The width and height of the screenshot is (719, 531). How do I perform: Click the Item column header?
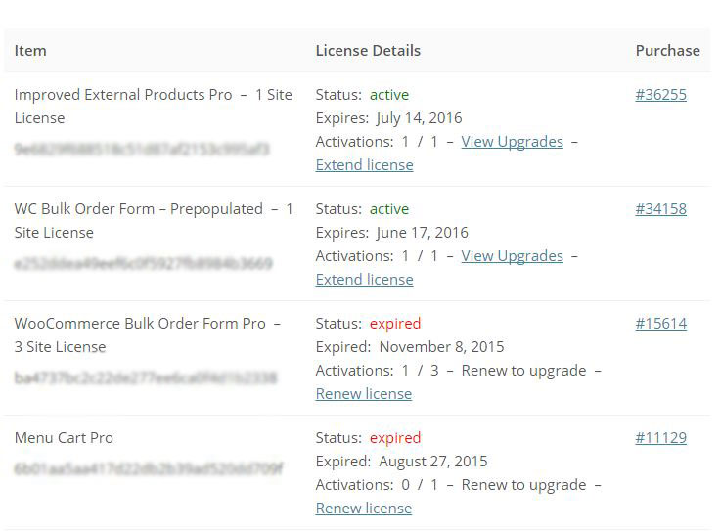point(30,51)
